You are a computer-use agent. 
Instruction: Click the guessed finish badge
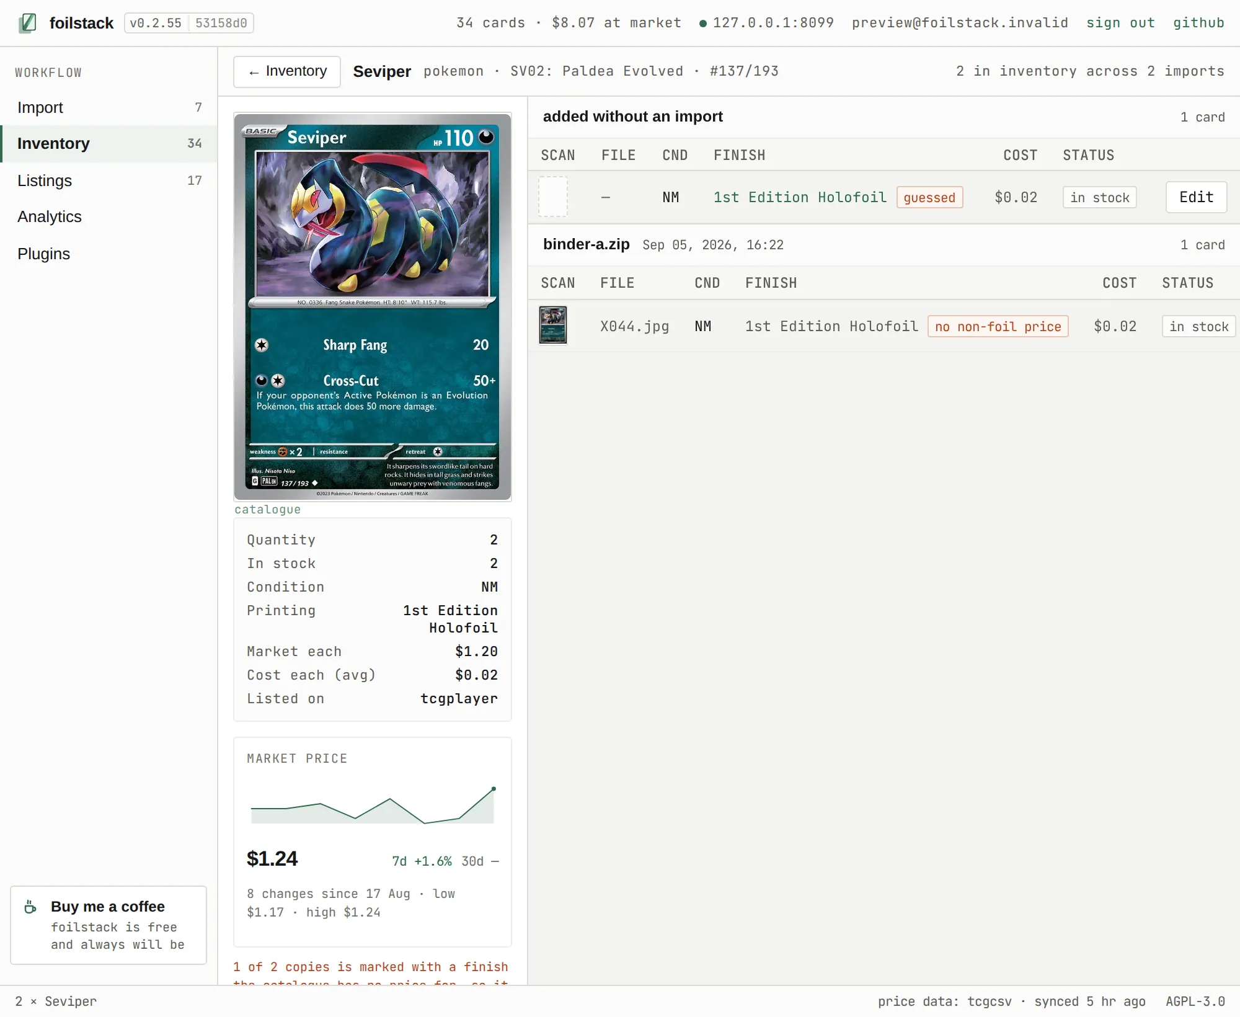[929, 197]
